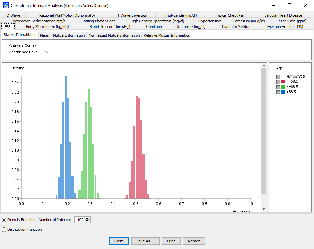Select the Density Function radio button

click(4, 220)
